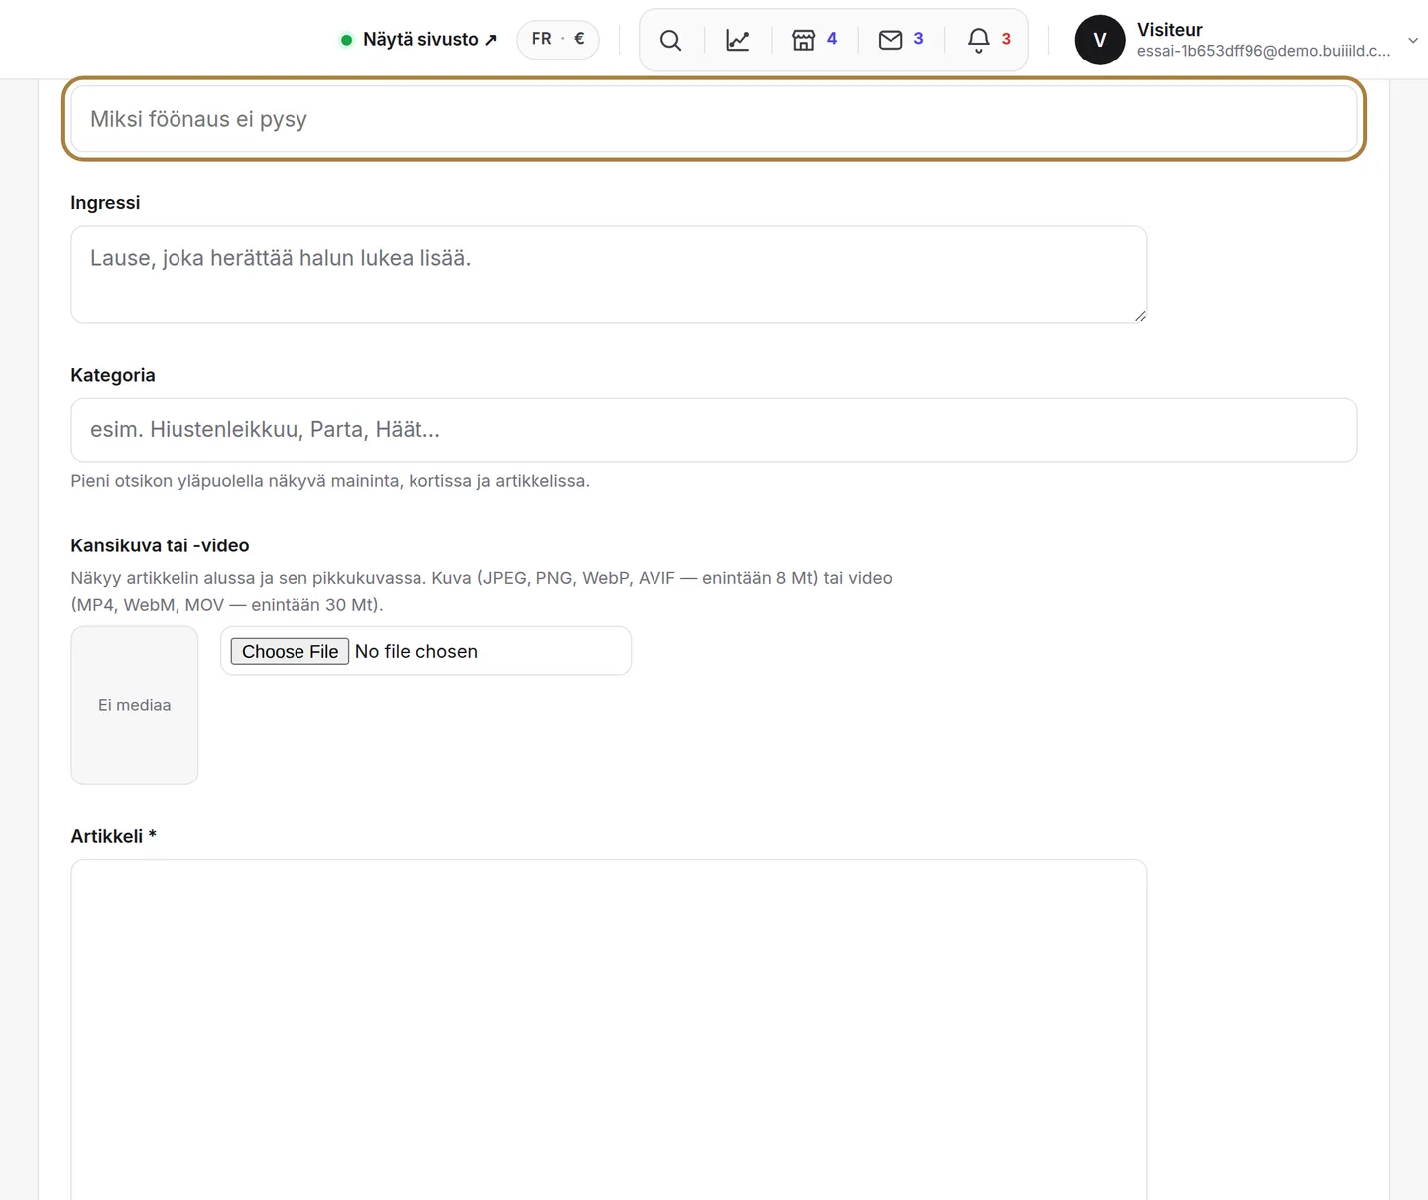Open the shop icon with badge 4
This screenshot has height=1200, width=1428.
point(814,40)
